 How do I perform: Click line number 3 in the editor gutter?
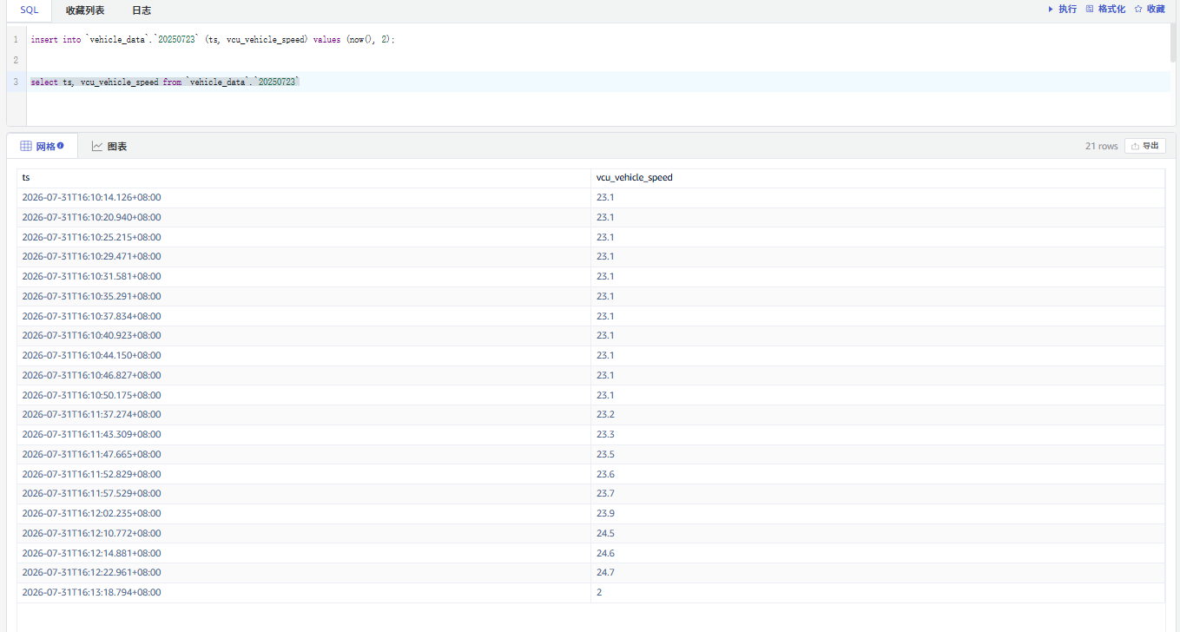[16, 82]
